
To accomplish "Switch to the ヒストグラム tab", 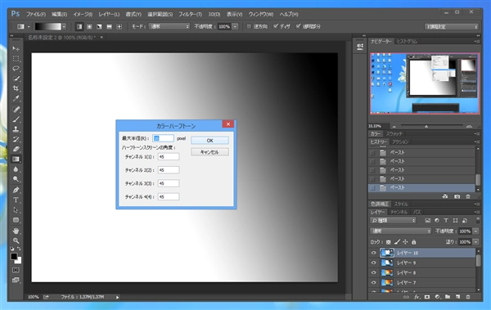I will pyautogui.click(x=407, y=42).
